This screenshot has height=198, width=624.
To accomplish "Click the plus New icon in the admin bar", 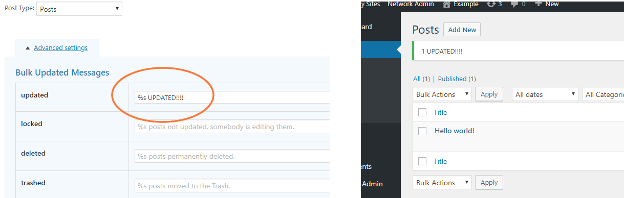I will click(538, 4).
